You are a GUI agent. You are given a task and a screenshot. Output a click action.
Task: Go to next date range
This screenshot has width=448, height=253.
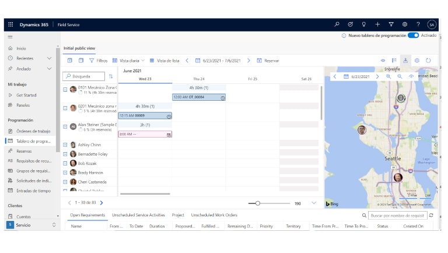(249, 61)
